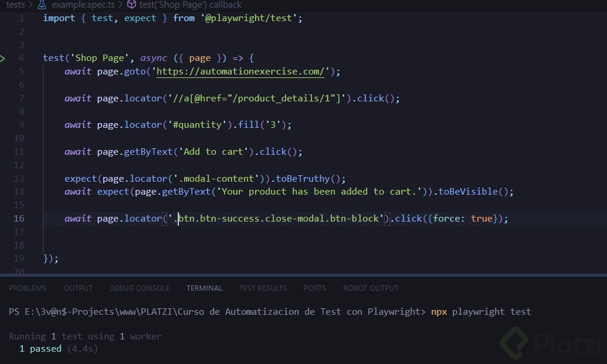Click the '.btn.btn-success.close-modal.btn-block' selector
Viewport: 607px width, 364px height.
[276, 219]
